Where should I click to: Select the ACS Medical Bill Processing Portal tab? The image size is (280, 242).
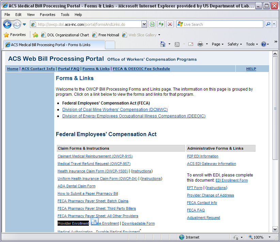tap(54, 45)
